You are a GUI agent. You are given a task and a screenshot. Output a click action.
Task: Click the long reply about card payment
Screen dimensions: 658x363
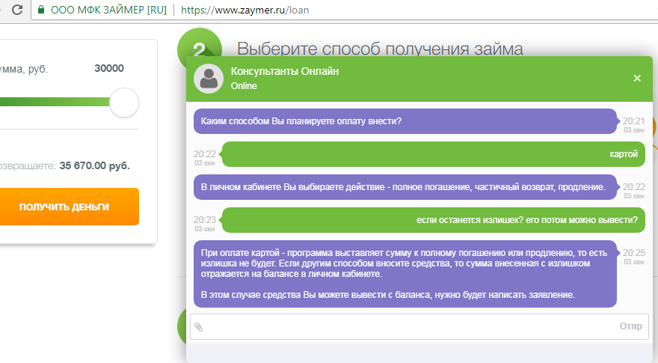[405, 274]
